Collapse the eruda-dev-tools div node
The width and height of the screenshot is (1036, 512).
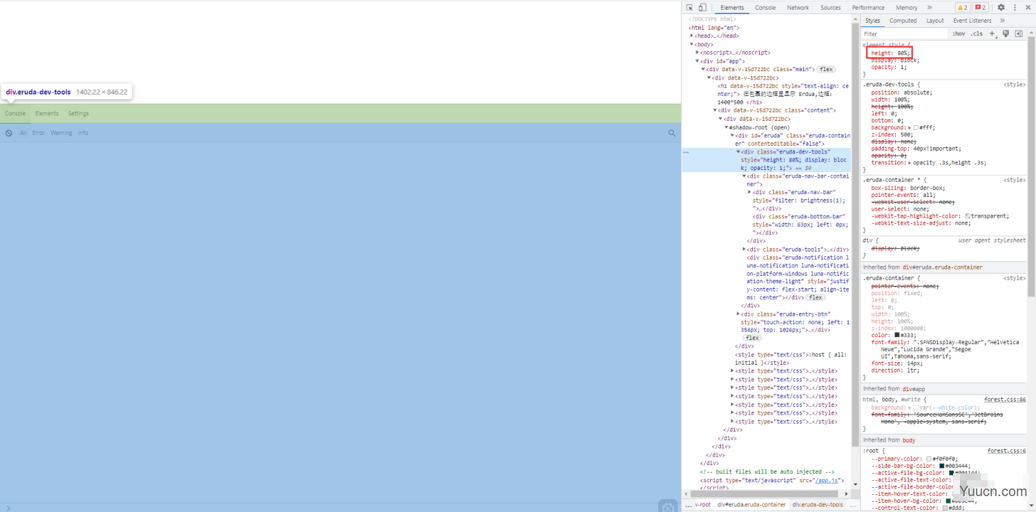point(738,152)
